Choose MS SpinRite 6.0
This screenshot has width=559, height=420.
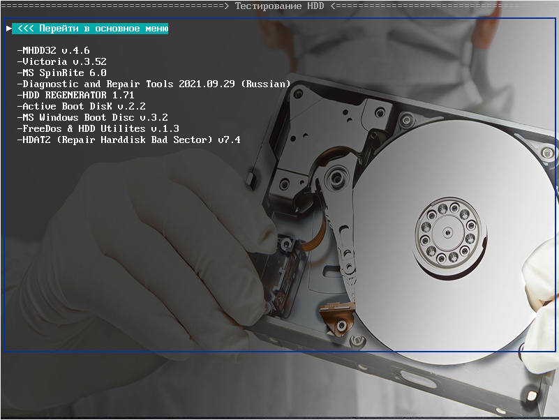[63, 73]
